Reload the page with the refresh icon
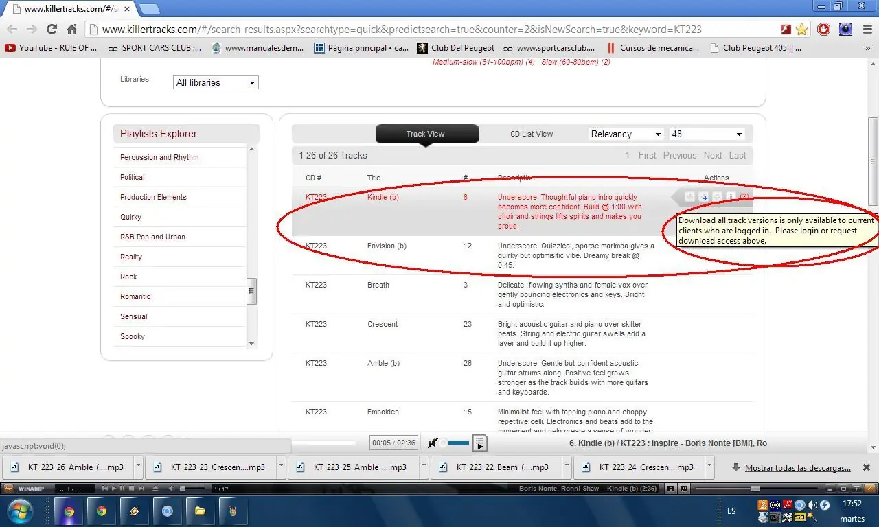 (x=52, y=30)
